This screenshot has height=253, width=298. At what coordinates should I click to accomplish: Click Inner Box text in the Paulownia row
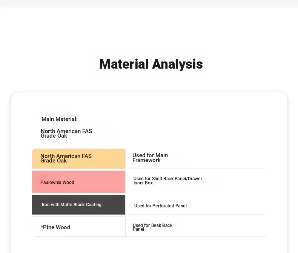(x=143, y=183)
